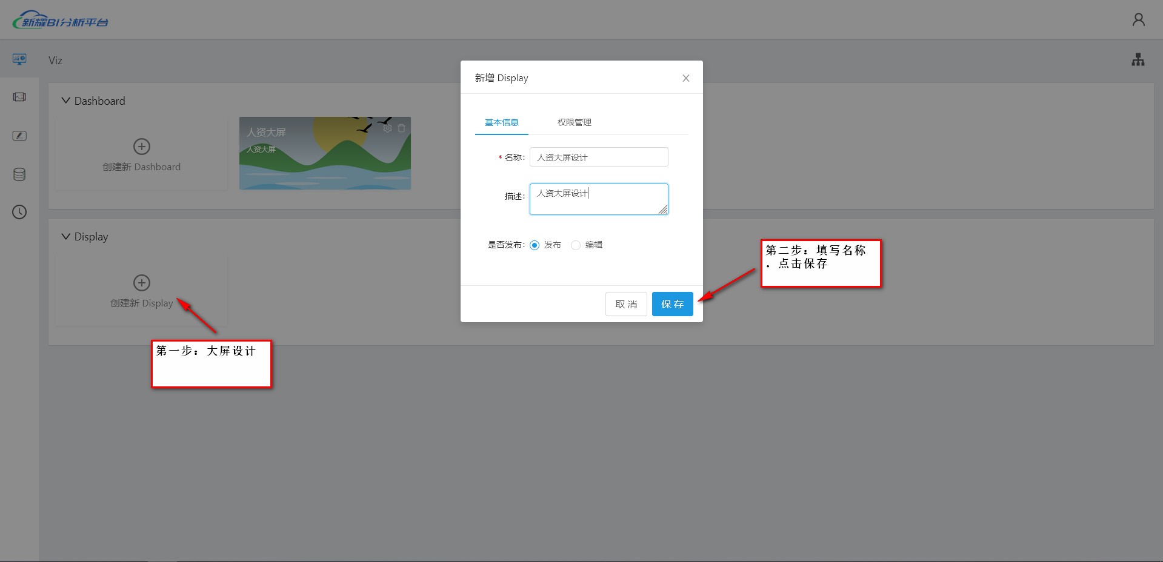Select the 基本信息 tab
This screenshot has height=562, width=1163.
tap(501, 122)
